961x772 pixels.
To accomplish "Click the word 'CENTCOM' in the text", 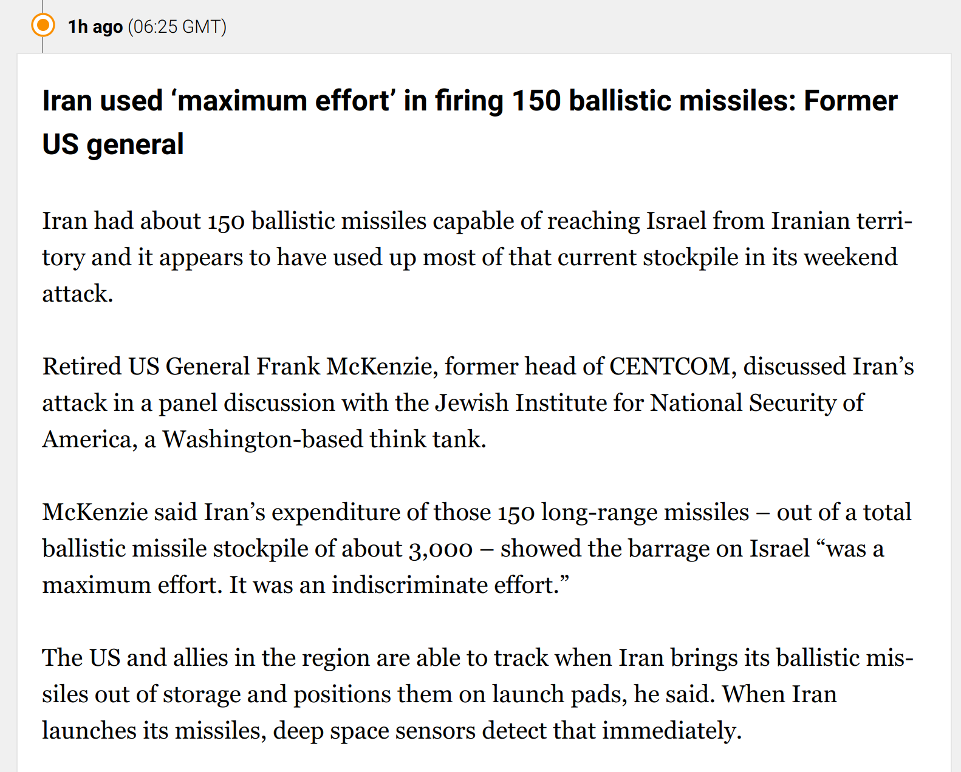I will click(x=669, y=367).
